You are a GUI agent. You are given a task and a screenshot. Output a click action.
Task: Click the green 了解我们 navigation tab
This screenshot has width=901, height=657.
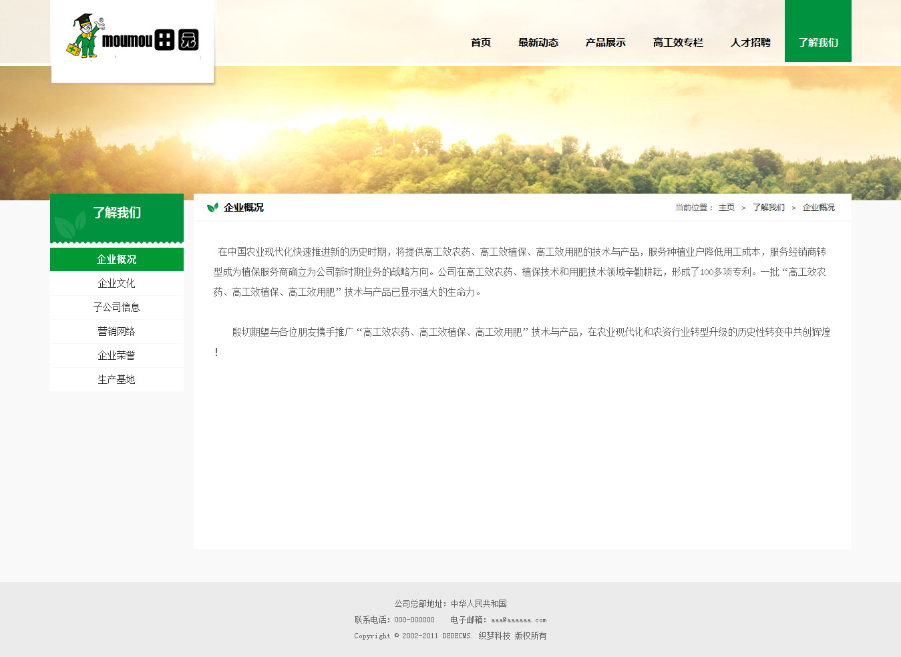pos(818,42)
